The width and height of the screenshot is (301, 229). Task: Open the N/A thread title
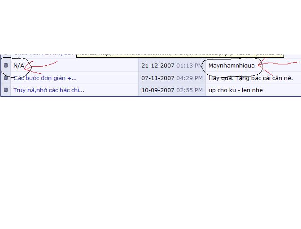(19, 66)
